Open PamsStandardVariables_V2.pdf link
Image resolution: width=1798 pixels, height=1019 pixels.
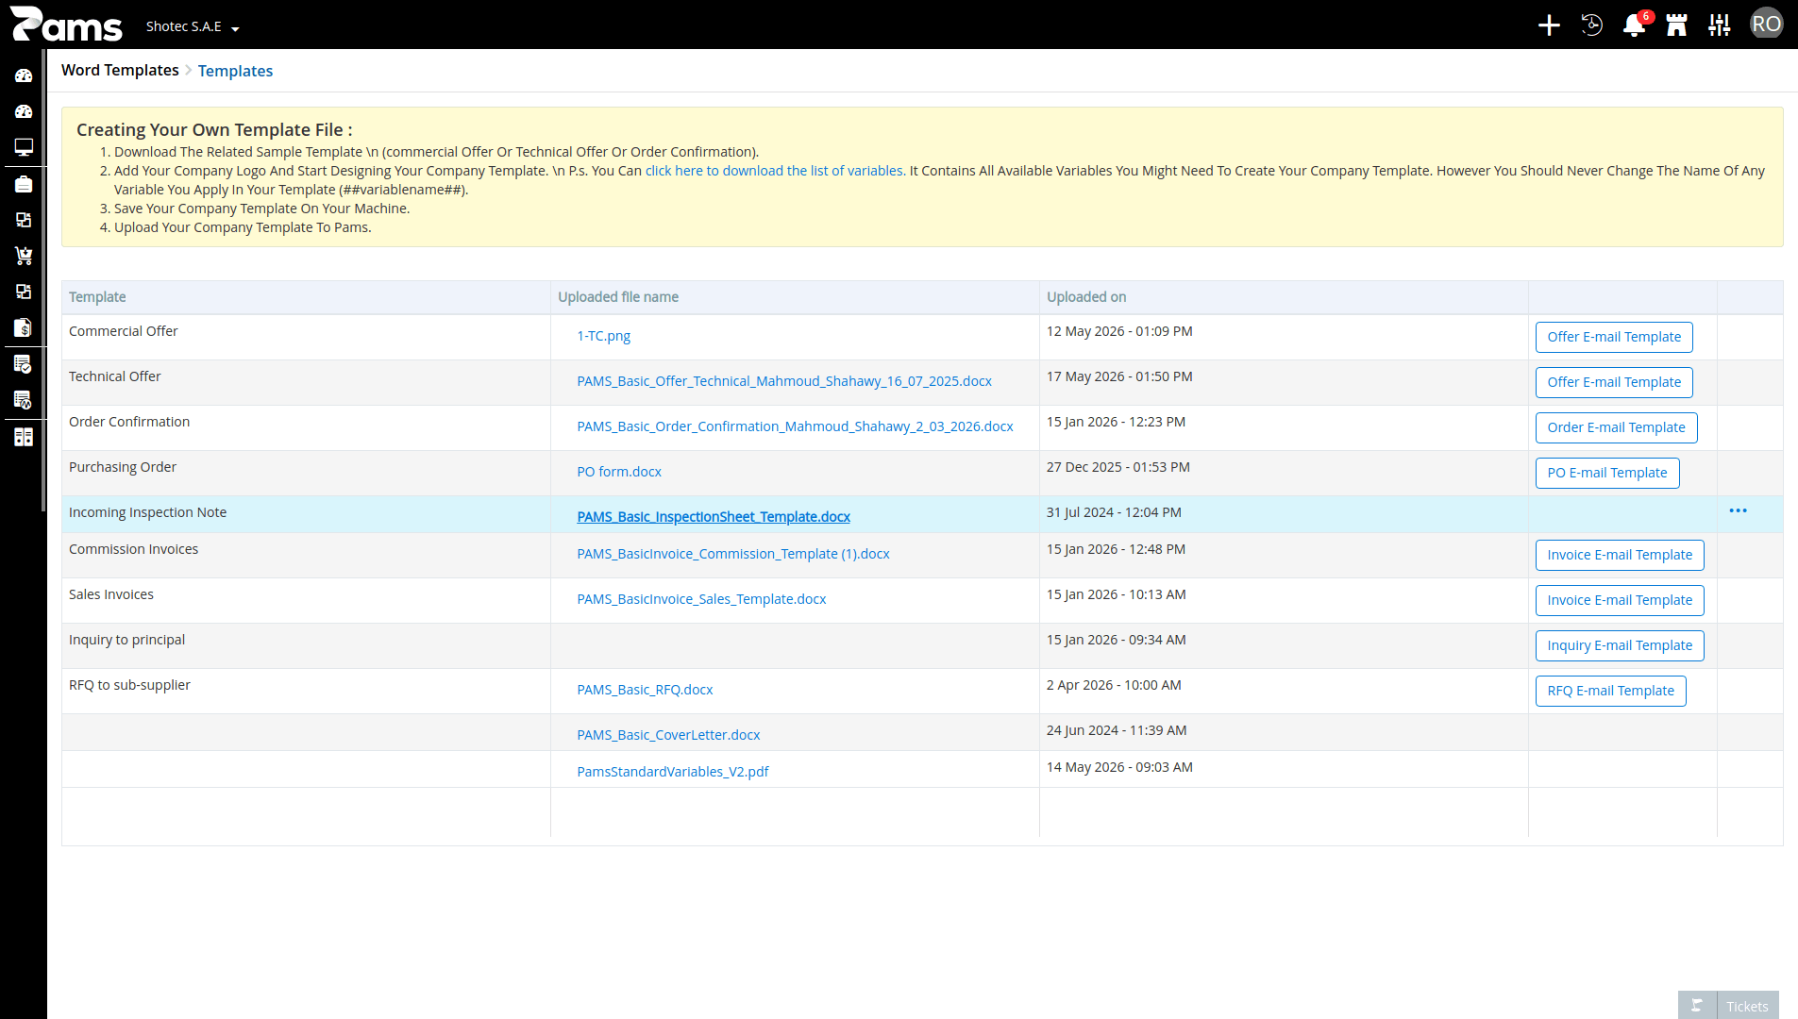(x=673, y=772)
